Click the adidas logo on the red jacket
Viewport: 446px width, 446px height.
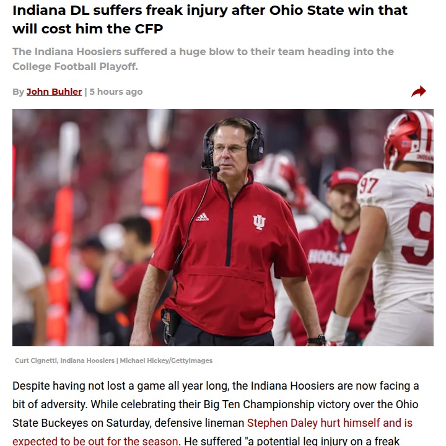[202, 217]
